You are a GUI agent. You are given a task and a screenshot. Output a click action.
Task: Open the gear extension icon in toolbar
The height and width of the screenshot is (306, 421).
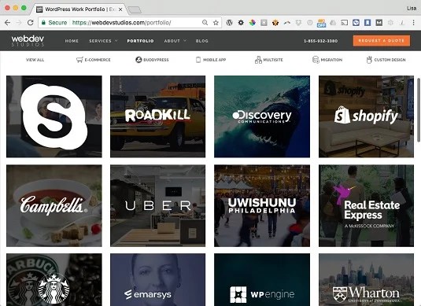pyautogui.click(x=241, y=23)
